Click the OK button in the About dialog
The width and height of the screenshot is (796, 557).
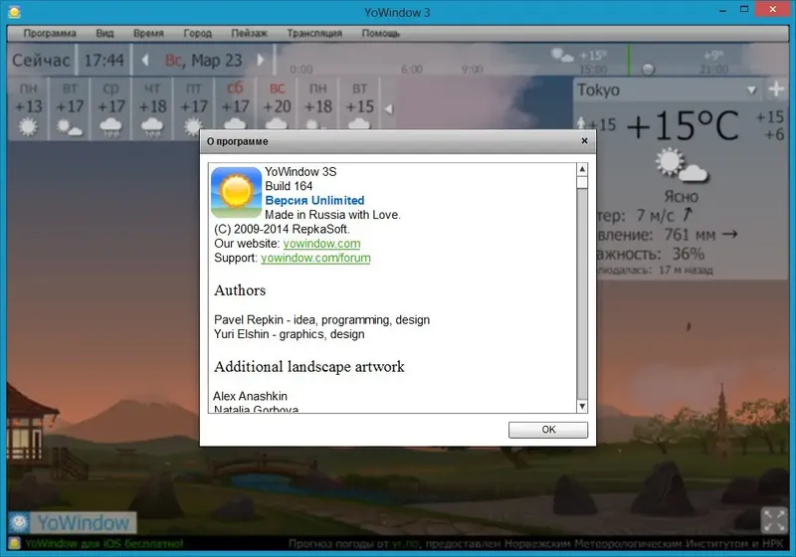548,430
